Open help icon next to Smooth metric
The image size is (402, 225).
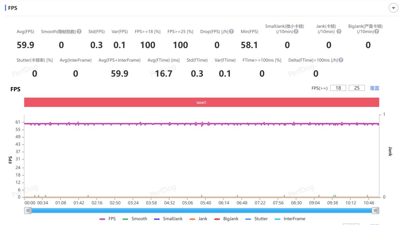click(x=79, y=31)
